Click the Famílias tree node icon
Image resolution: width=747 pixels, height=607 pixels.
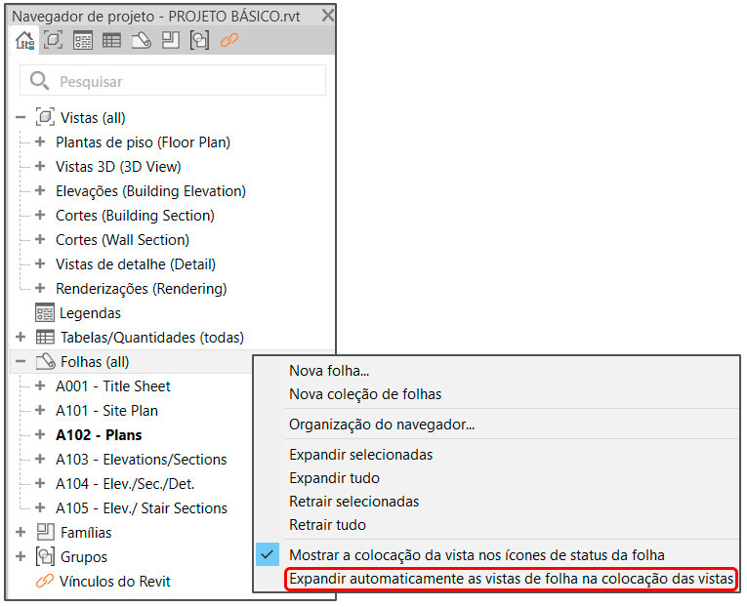46,532
